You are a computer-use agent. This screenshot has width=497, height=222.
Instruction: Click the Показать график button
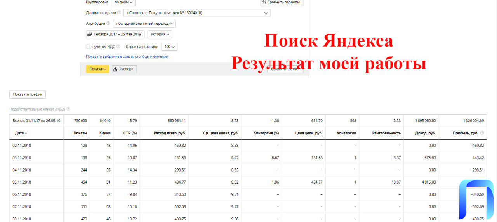coord(28,94)
